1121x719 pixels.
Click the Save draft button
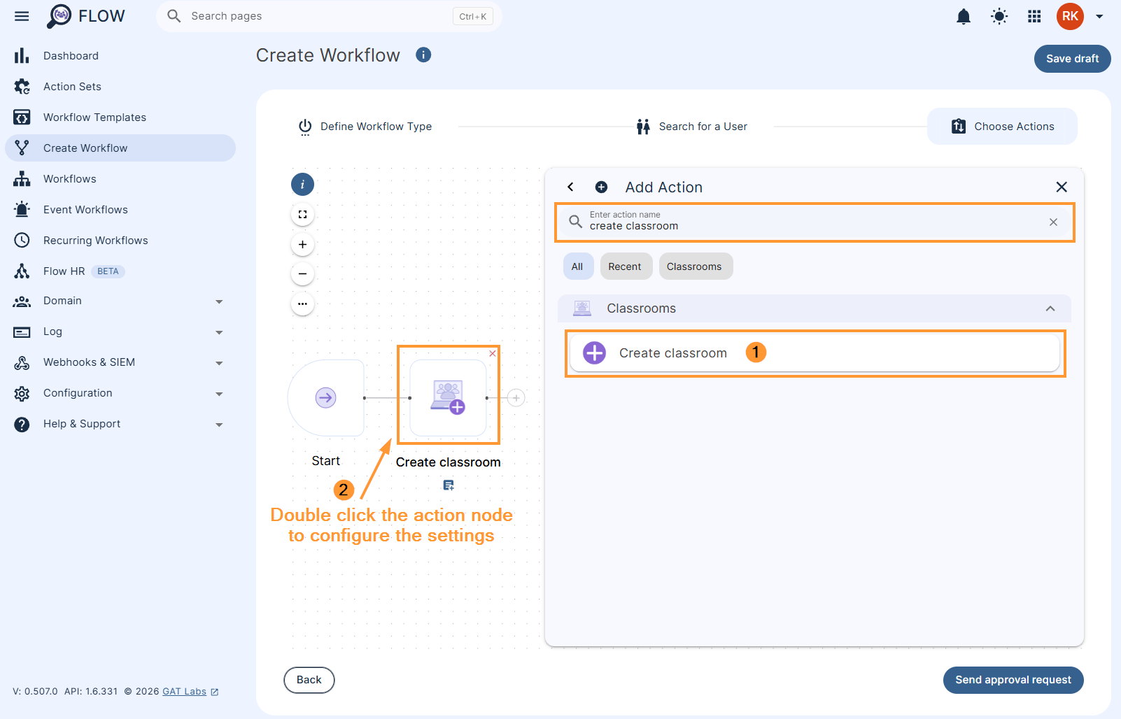(x=1072, y=59)
